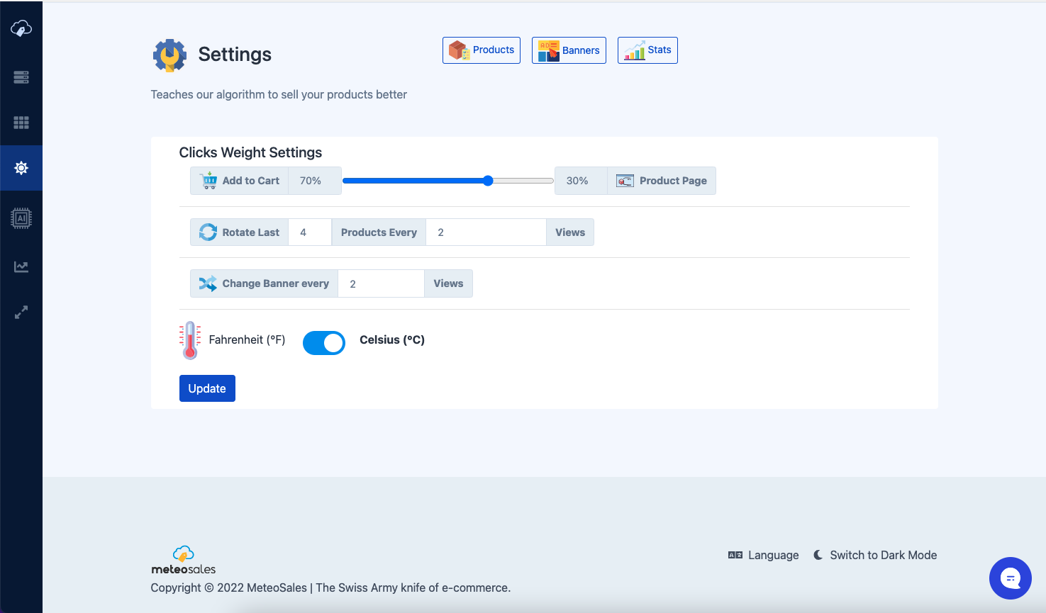Click the clicks weight slider handle
Viewport: 1046px width, 613px height.
pos(488,181)
